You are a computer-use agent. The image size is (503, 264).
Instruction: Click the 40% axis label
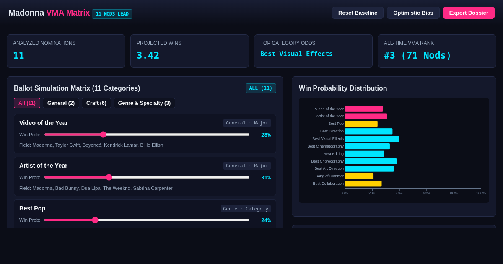[399, 193]
